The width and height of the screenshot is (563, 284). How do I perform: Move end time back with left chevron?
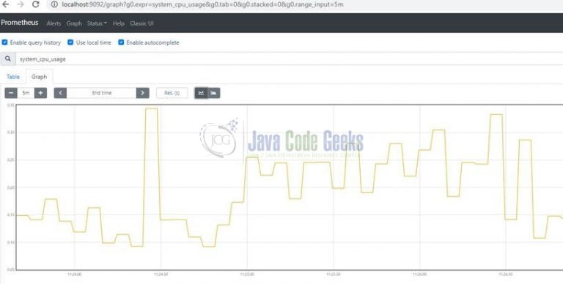coord(60,93)
